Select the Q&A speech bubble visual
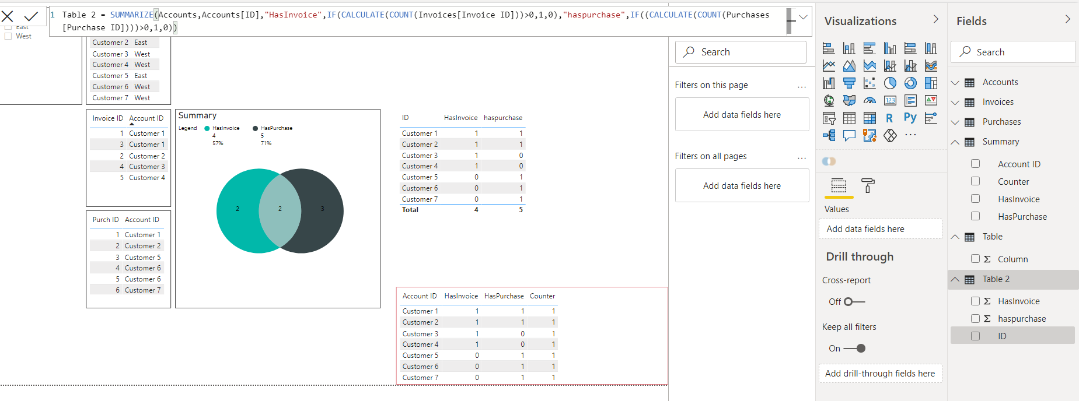1079x401 pixels. tap(849, 136)
